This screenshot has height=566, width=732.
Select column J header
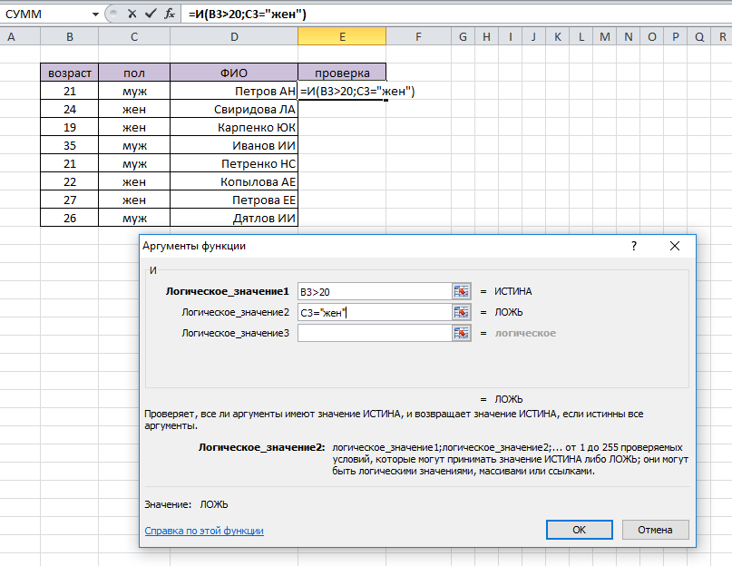click(533, 36)
